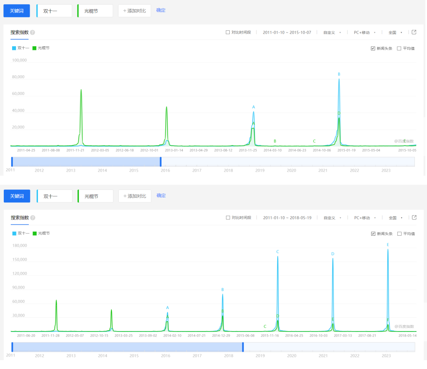The width and height of the screenshot is (427, 369).
Task: Tick 对比时间段 checkbox in the lower panel
Action: (x=228, y=218)
